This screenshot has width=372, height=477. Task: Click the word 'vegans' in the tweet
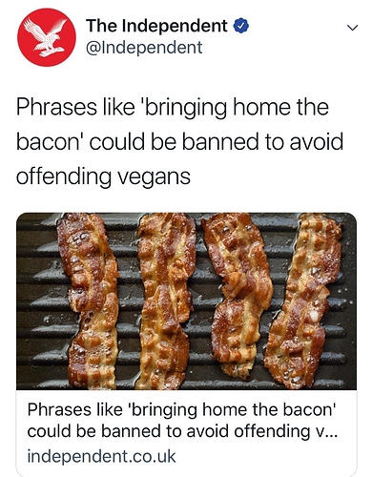[155, 176]
